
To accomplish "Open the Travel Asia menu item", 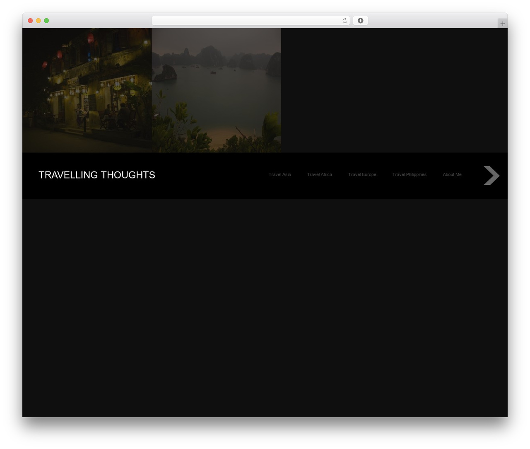I will (279, 174).
